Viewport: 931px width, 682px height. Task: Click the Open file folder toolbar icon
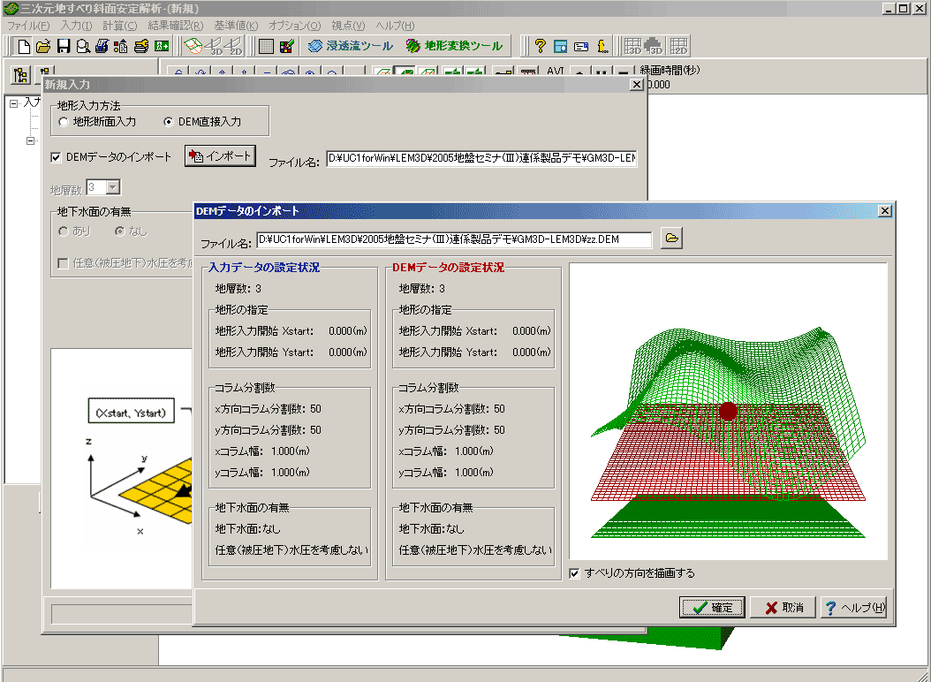pyautogui.click(x=44, y=46)
